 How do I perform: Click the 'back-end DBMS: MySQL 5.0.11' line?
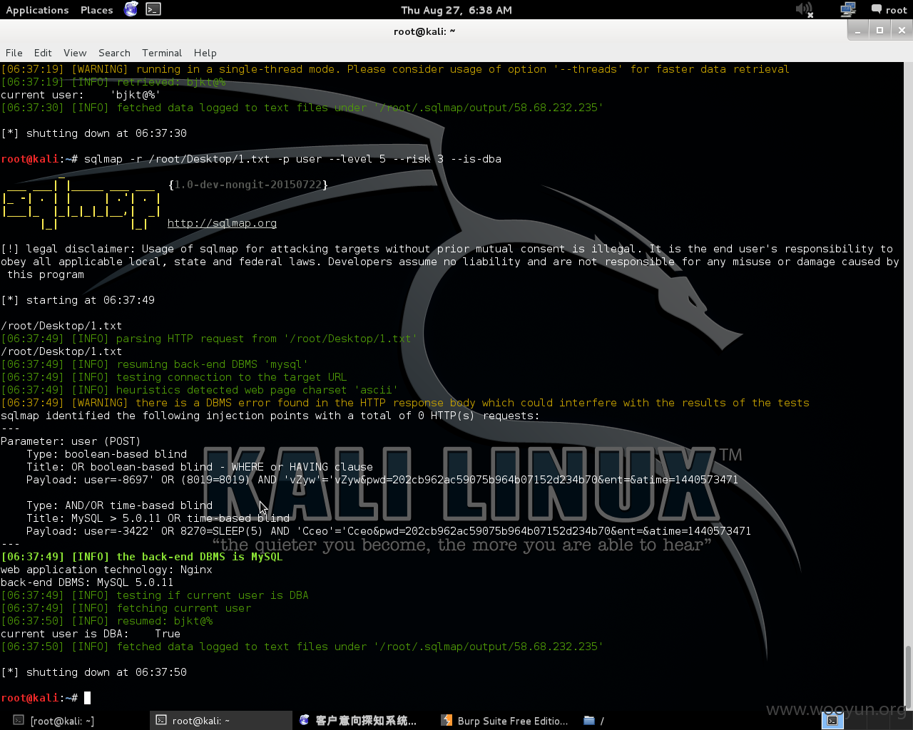pos(87,582)
